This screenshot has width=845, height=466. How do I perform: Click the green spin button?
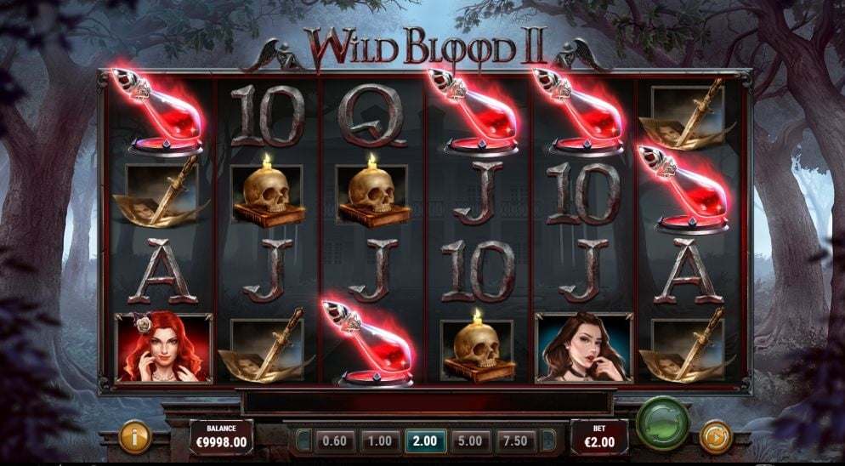pos(662,423)
